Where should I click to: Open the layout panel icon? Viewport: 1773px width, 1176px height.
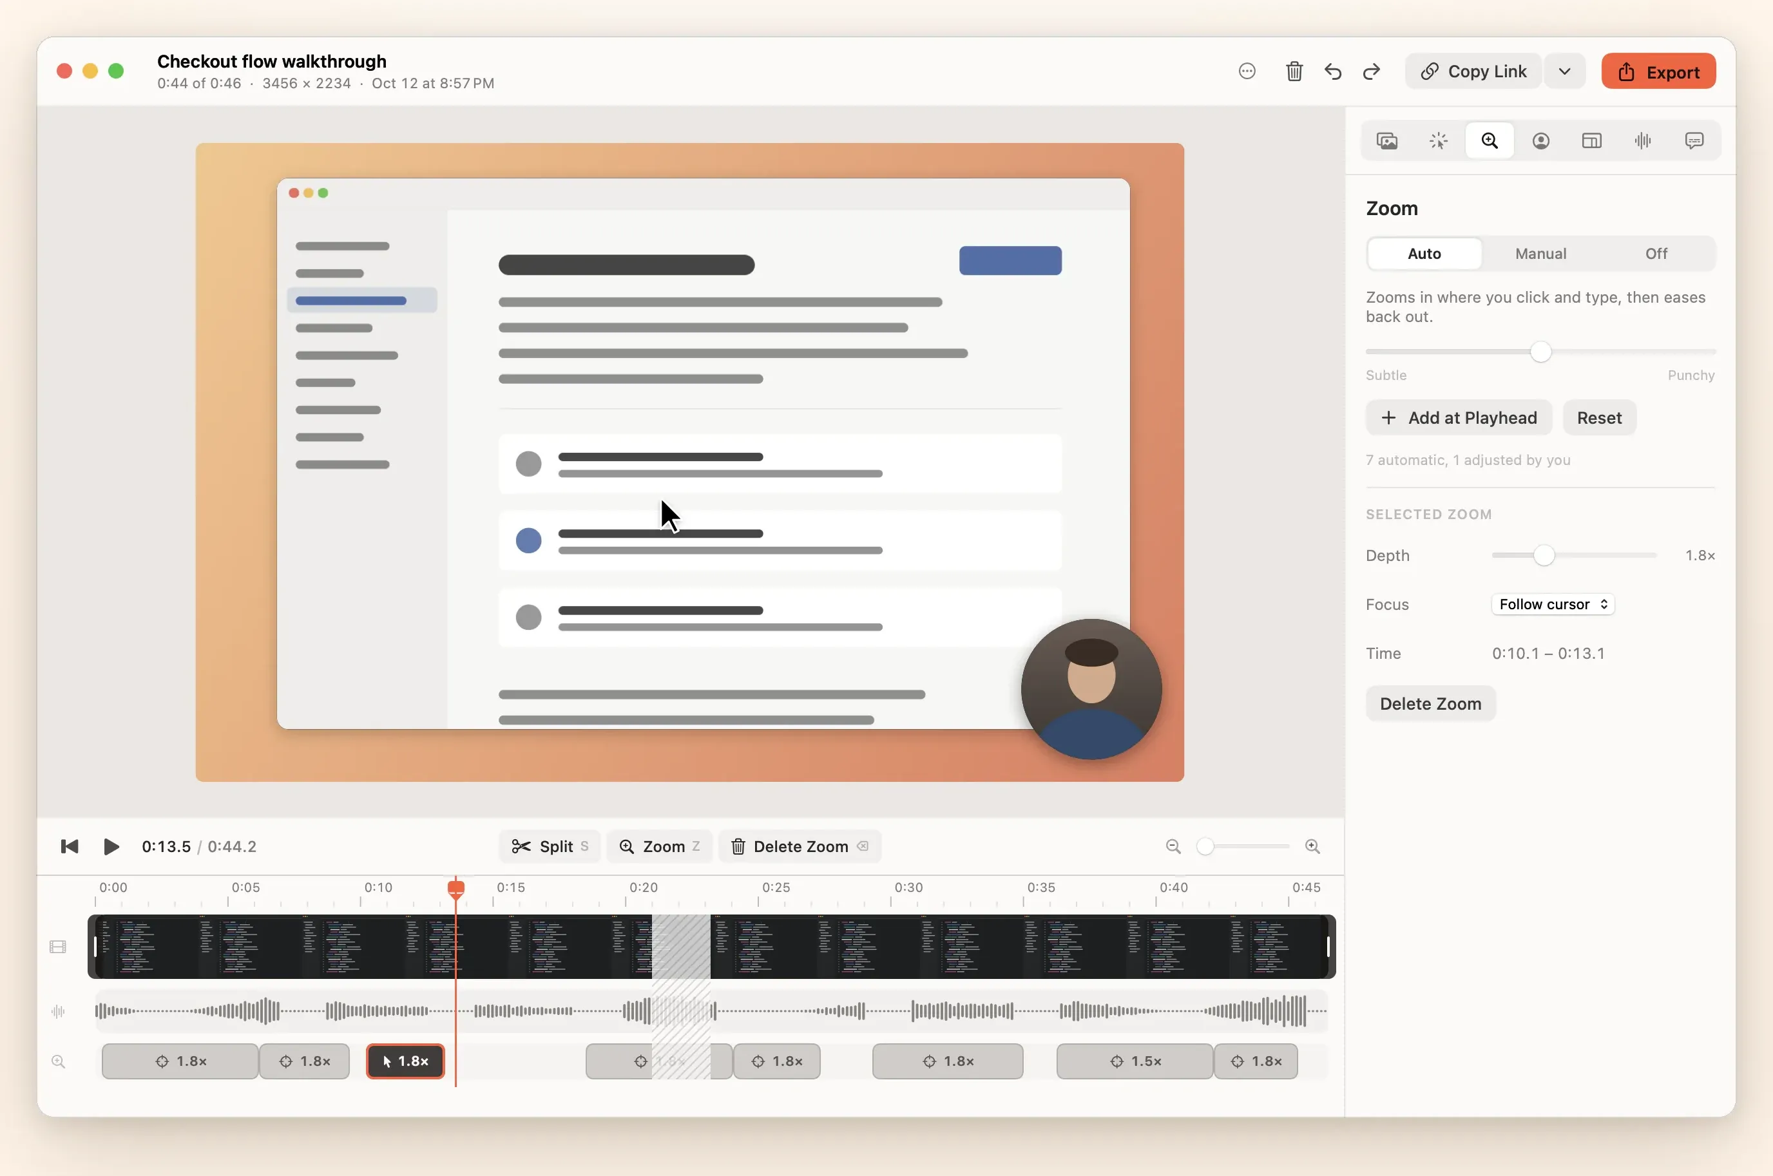pos(1591,141)
